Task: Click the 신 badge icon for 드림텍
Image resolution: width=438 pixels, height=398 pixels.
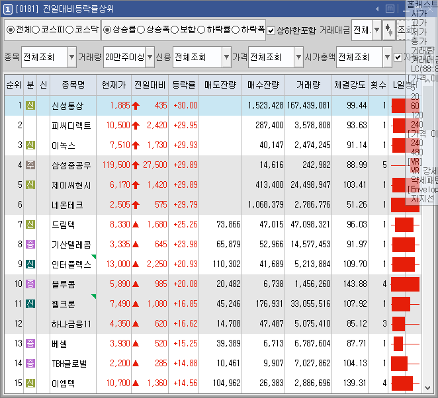Action: coord(30,224)
